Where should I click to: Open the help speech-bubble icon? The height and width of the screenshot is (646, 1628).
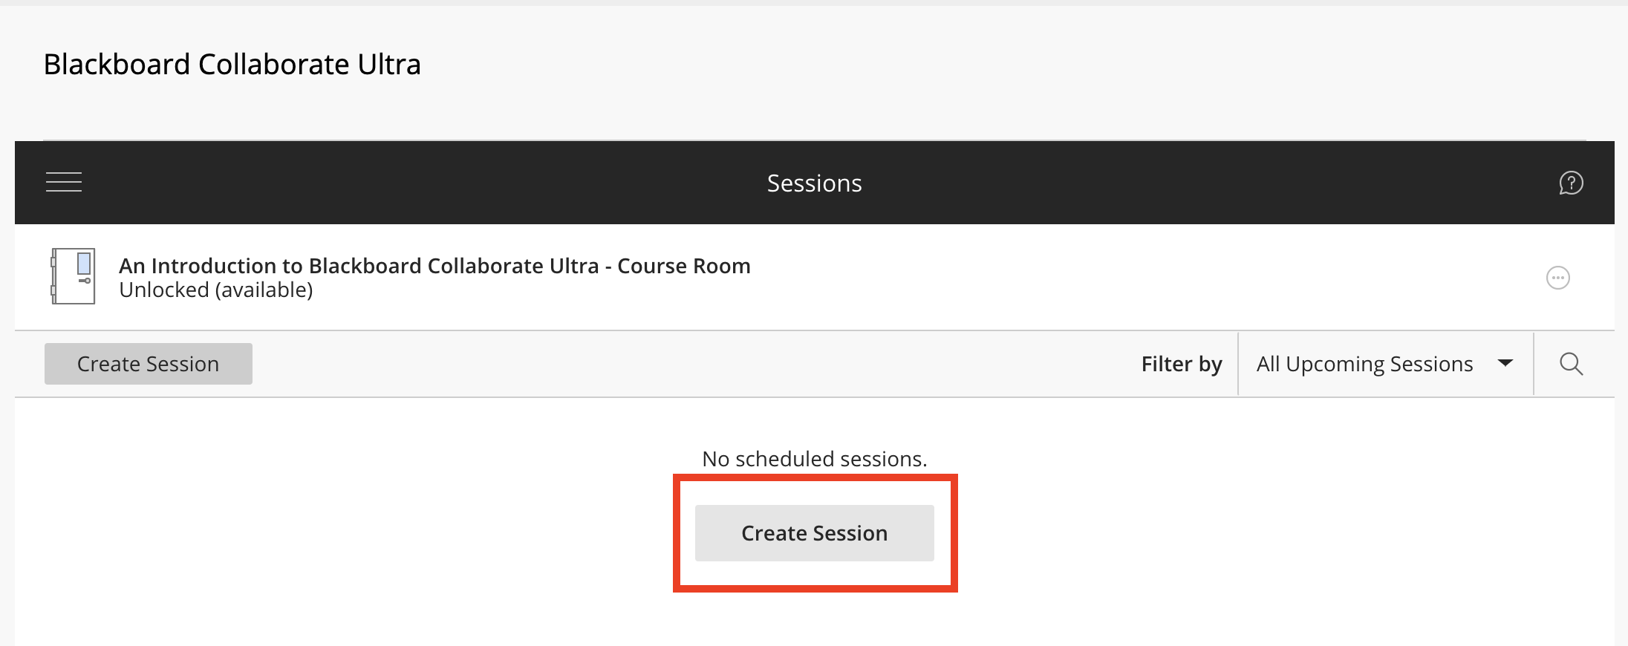pos(1571,183)
